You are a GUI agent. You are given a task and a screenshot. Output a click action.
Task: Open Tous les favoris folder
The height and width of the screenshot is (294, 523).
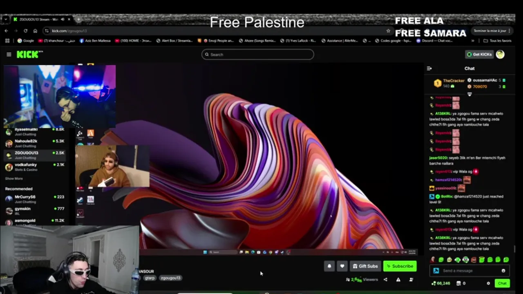pyautogui.click(x=497, y=41)
